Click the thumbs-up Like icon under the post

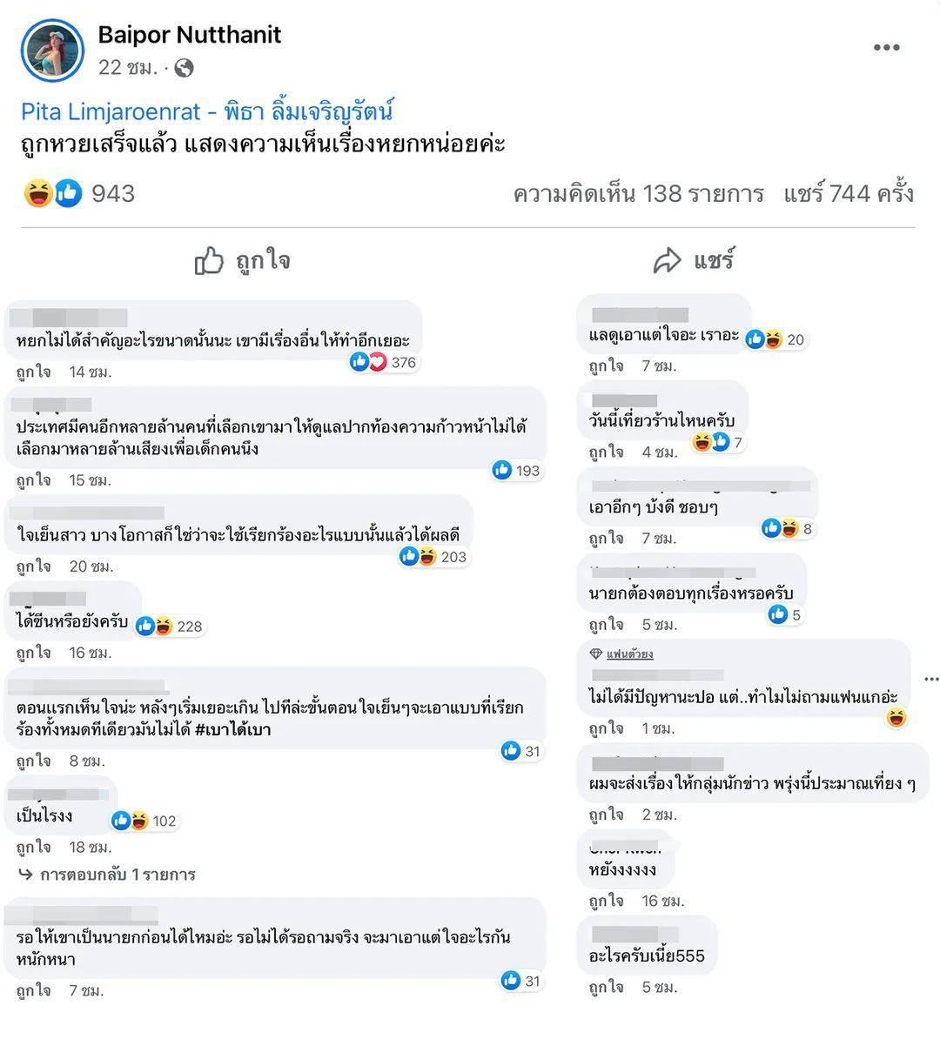coord(209,260)
